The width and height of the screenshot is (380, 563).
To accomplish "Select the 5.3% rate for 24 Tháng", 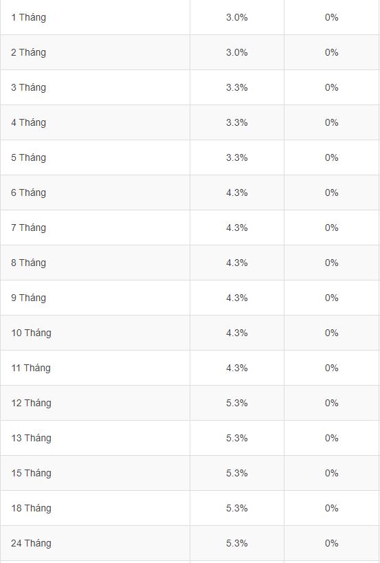I will pyautogui.click(x=237, y=543).
